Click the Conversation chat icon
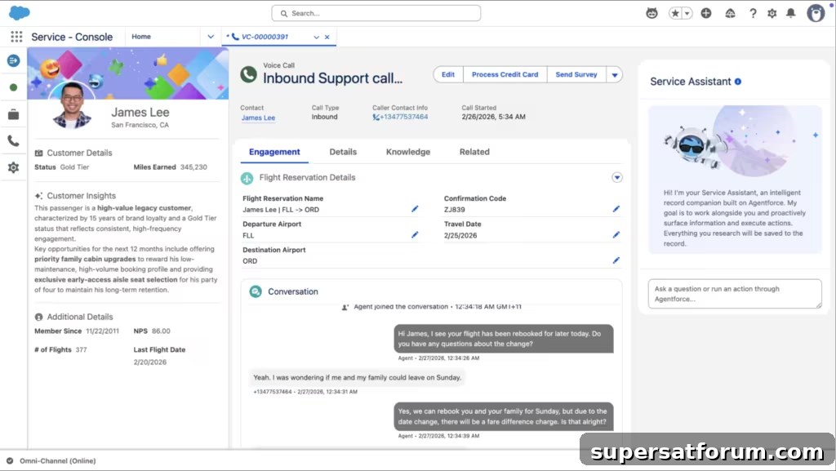The height and width of the screenshot is (471, 836). [256, 291]
